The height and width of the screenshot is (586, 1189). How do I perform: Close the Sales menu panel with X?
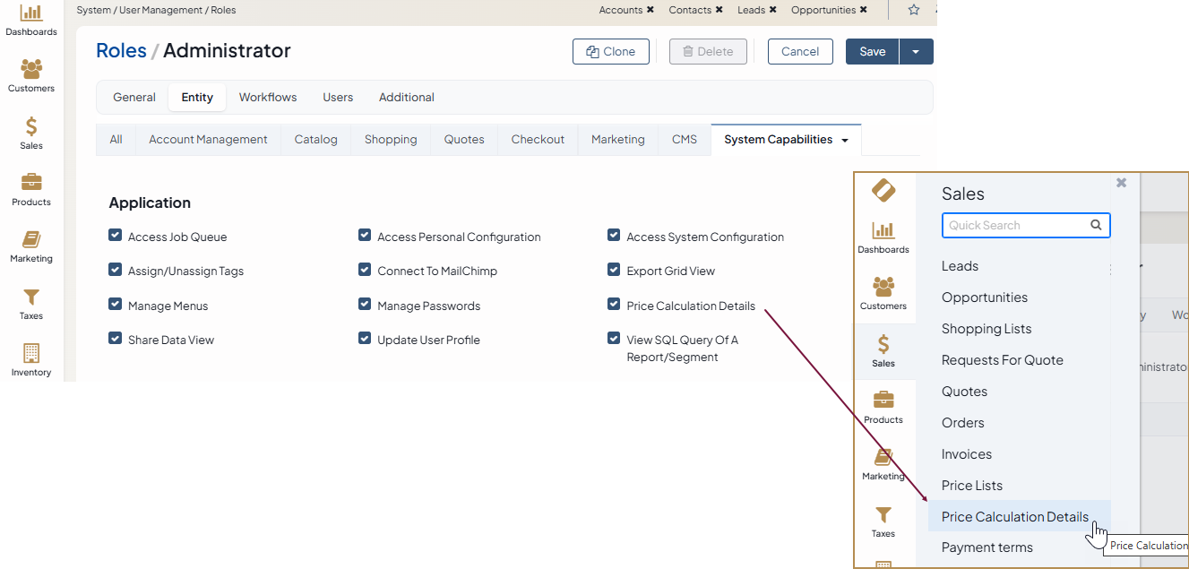point(1121,183)
